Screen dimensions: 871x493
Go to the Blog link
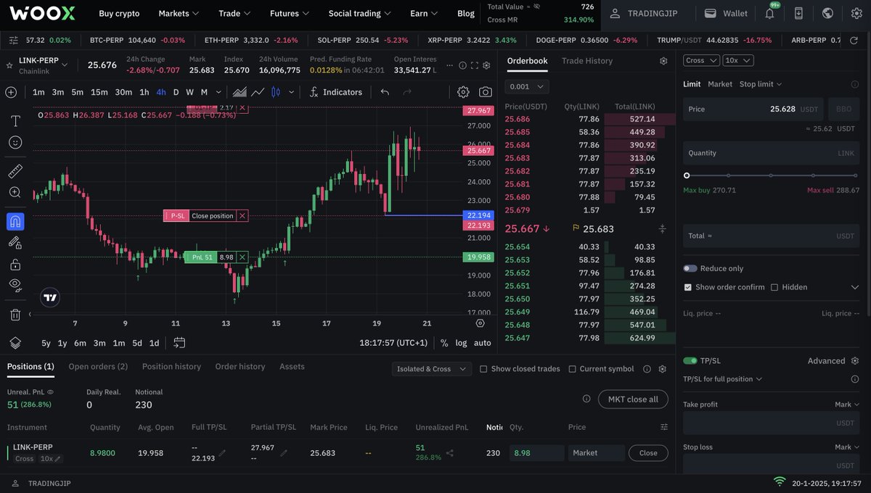pyautogui.click(x=466, y=13)
